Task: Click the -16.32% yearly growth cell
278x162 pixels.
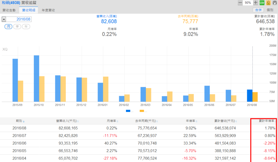Action: [x=189, y=158]
